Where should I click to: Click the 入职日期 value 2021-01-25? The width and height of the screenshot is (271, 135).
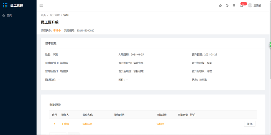[137, 54]
